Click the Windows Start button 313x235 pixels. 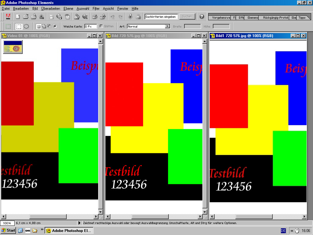(x=8, y=230)
